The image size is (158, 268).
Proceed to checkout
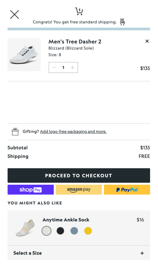(x=79, y=175)
